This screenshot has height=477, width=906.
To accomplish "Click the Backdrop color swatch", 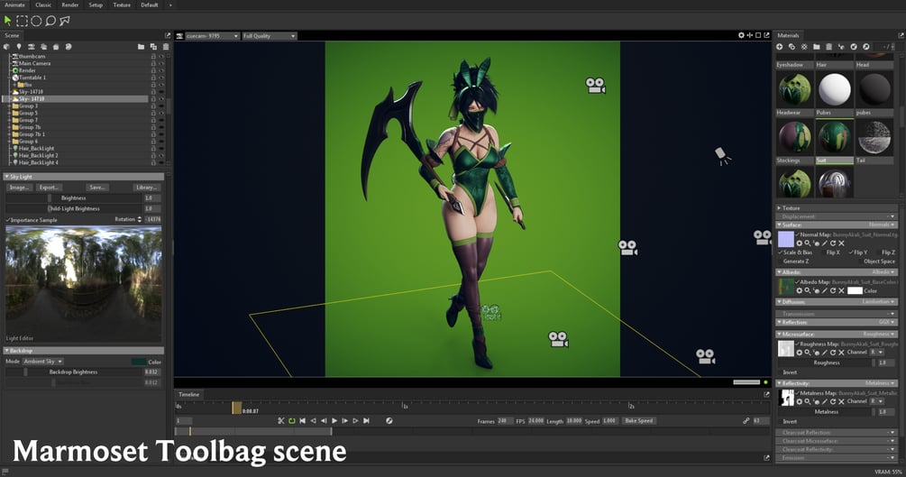I will 139,362.
